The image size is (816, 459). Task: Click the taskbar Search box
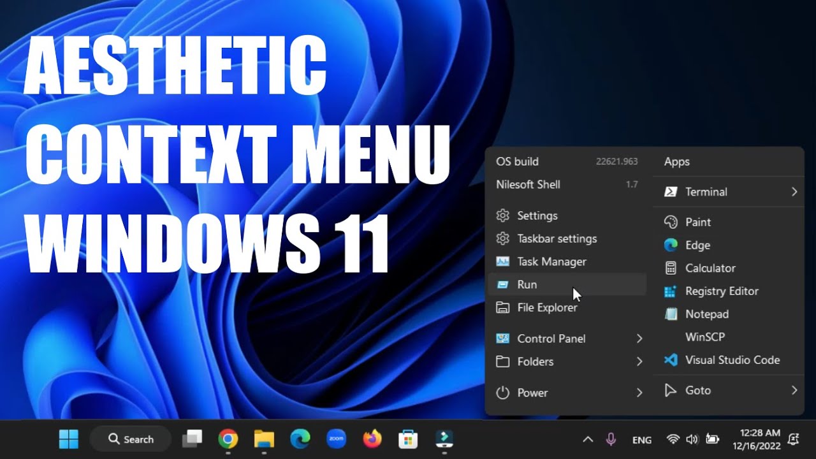point(131,439)
